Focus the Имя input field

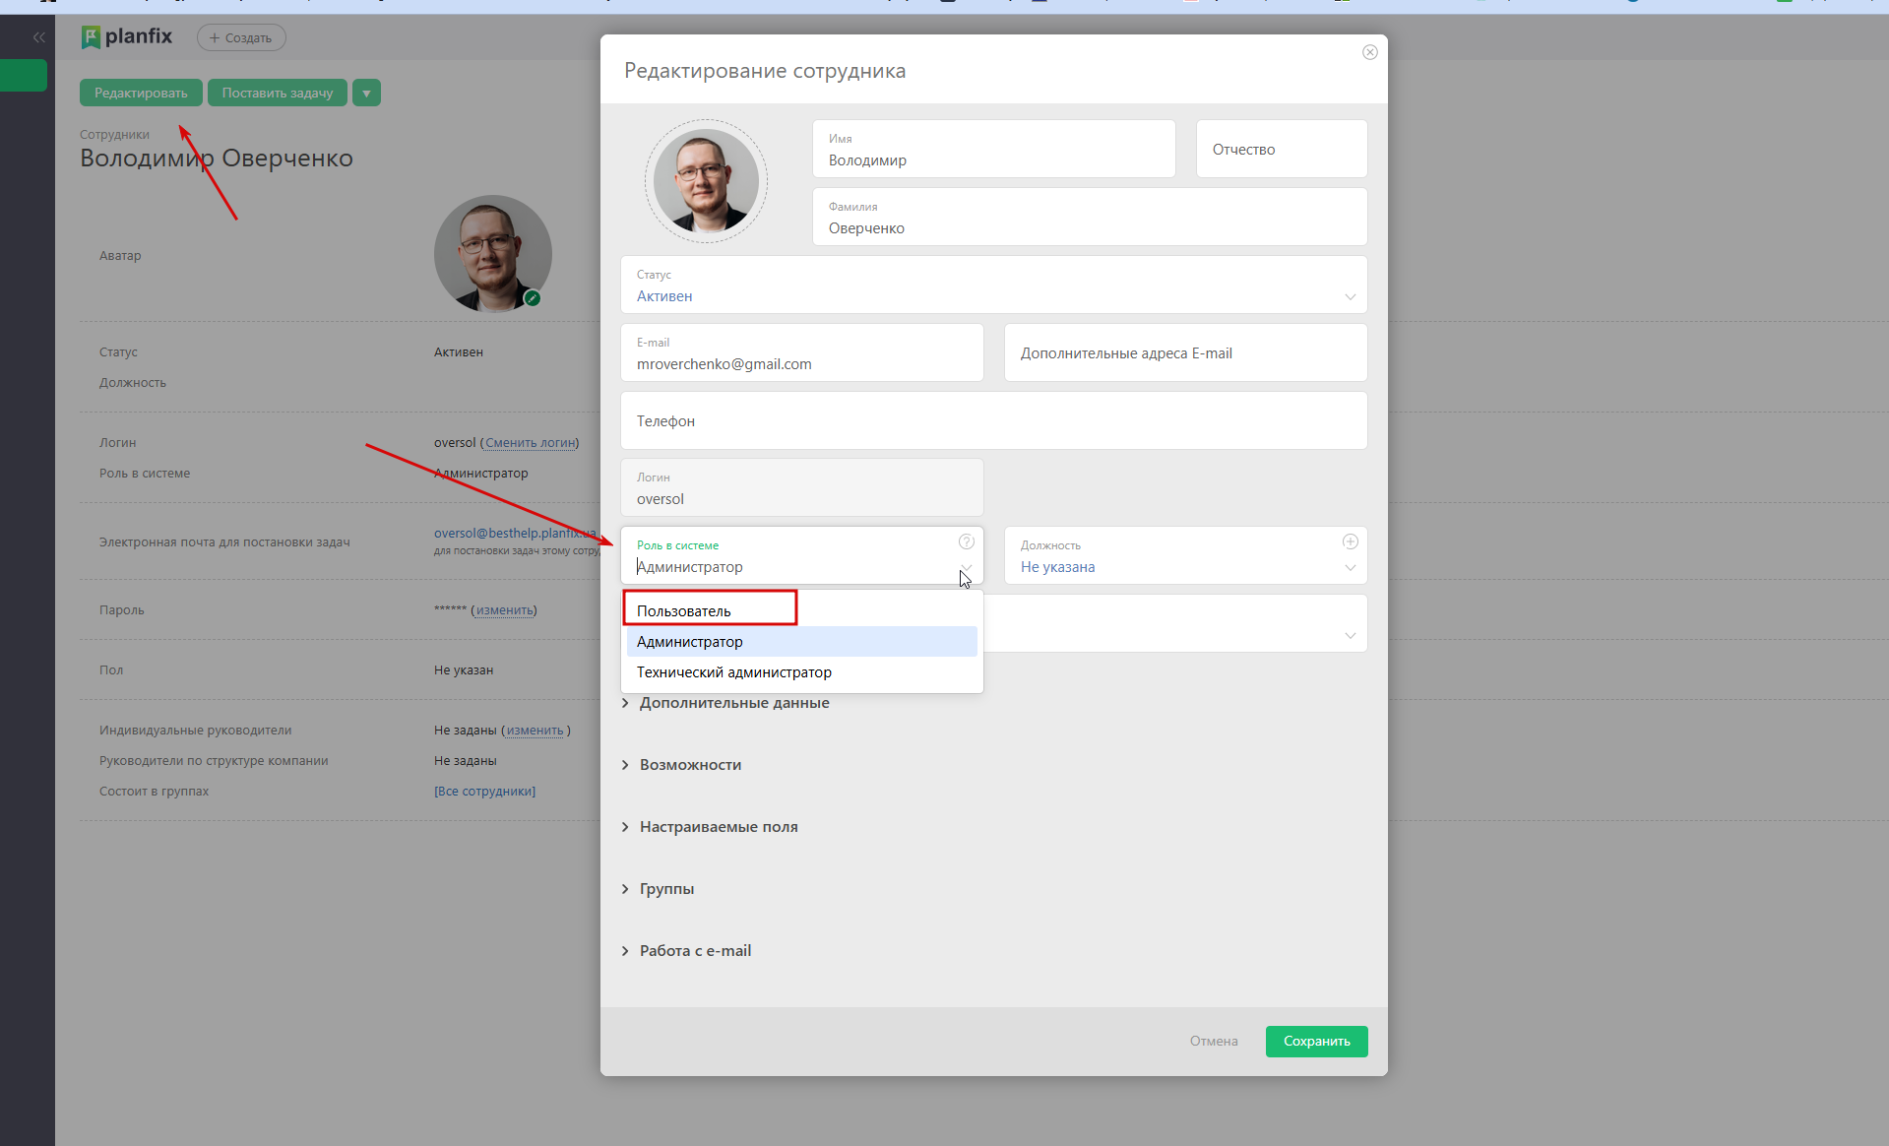(994, 149)
